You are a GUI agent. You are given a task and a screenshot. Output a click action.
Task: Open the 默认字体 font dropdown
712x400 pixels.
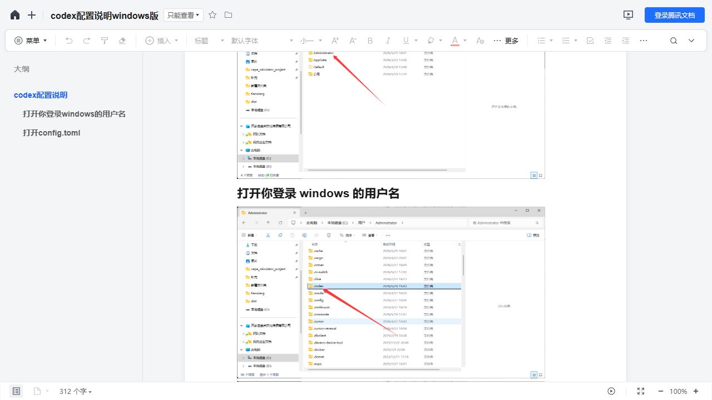point(262,41)
